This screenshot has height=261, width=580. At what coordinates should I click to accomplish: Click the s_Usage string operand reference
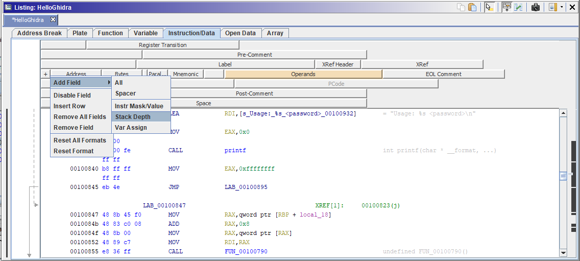tap(298, 113)
